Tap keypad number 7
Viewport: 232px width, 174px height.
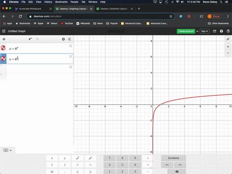pos(110,158)
